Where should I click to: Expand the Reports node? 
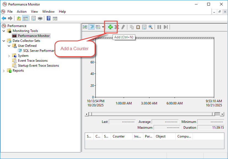[x=4, y=71]
